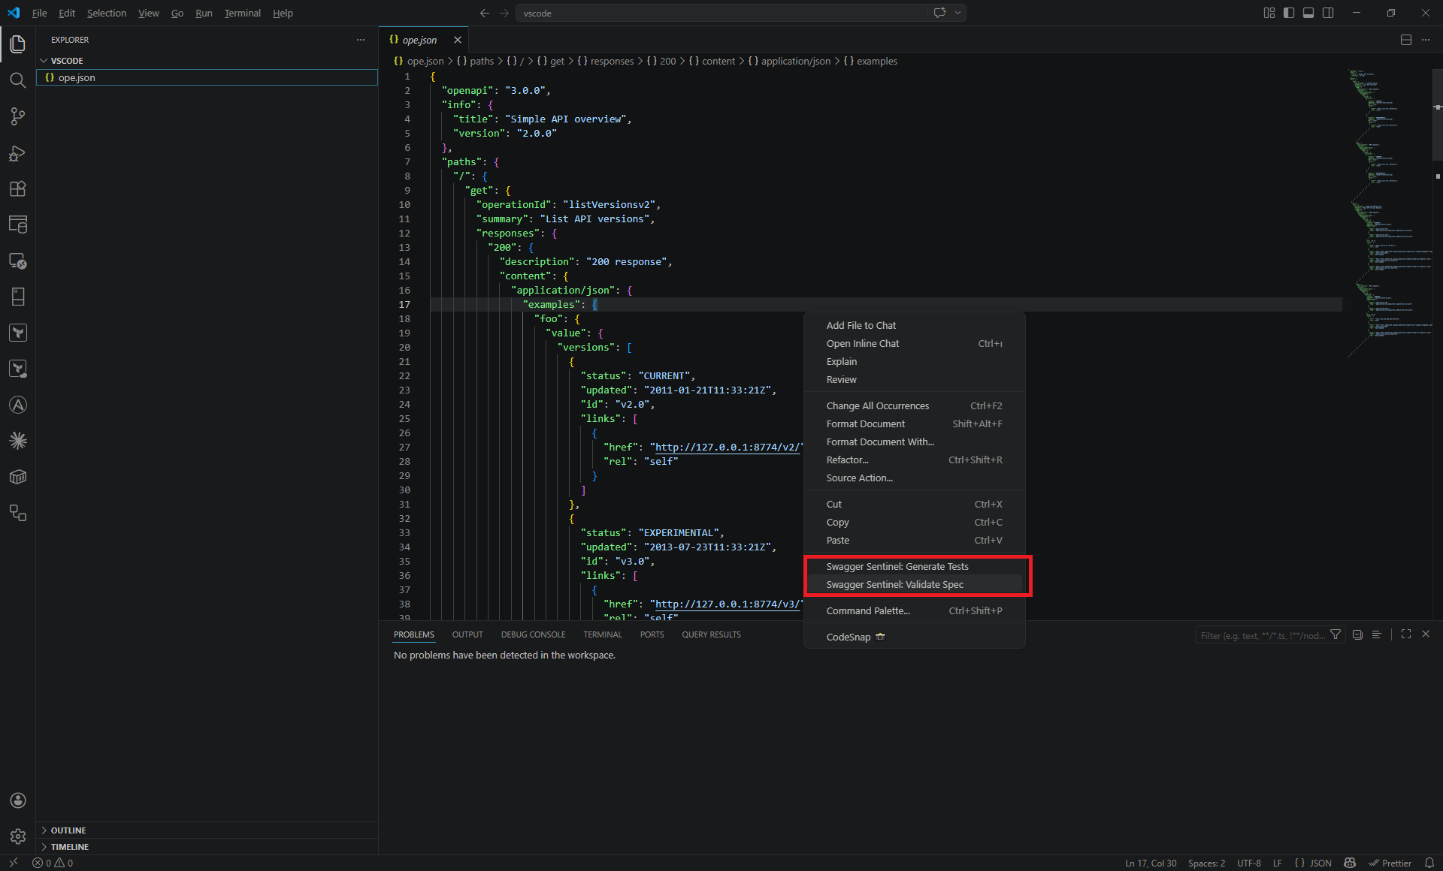Viewport: 1443px width, 871px height.
Task: Open the Source Control view
Action: (17, 116)
